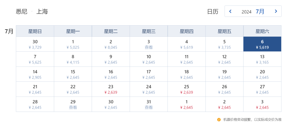Screen dimensions: 289x123
Task: Advance to next month with right chevron
Action: coord(276,11)
